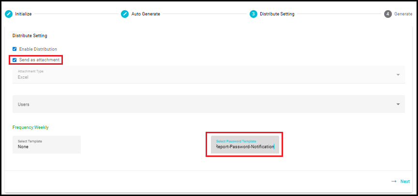Click the step 4 Generate circle icon
Image resolution: width=418 pixels, height=196 pixels.
tap(388, 14)
